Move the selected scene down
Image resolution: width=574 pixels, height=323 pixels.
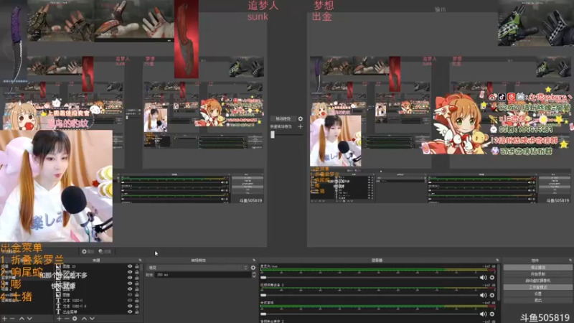29,319
